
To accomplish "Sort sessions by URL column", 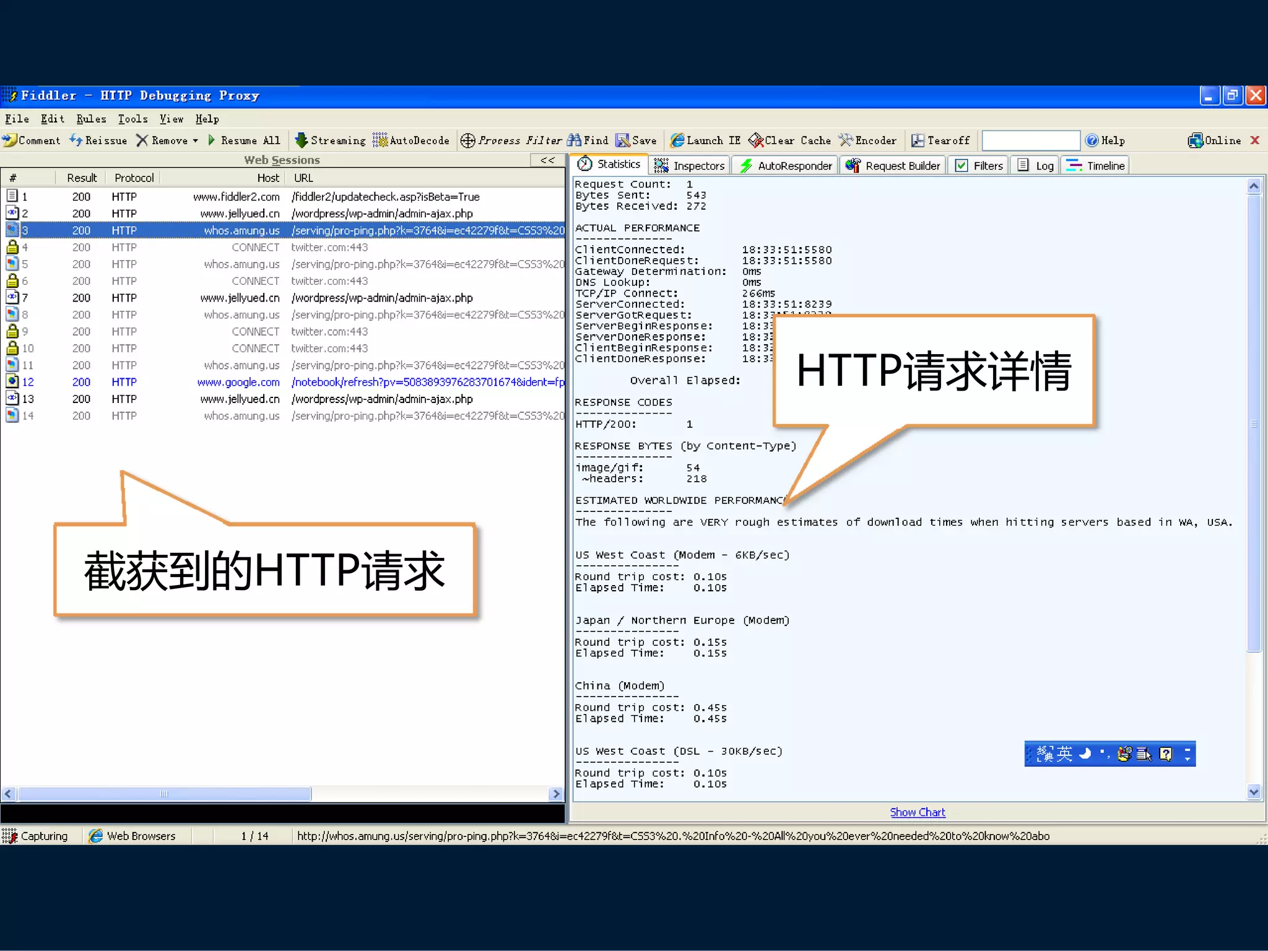I will coord(425,178).
